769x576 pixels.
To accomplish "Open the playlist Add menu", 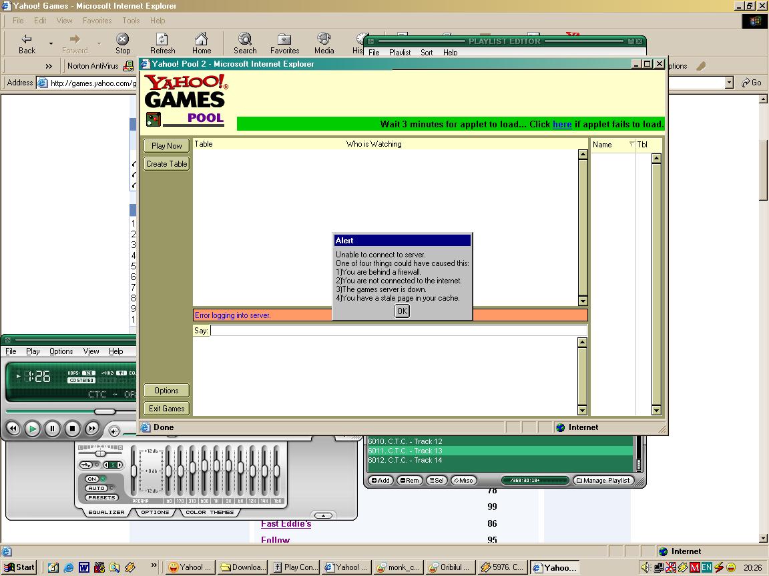I will [x=380, y=481].
